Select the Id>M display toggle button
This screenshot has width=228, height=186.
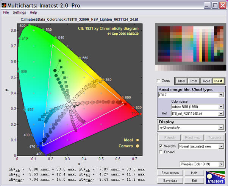point(194,81)
